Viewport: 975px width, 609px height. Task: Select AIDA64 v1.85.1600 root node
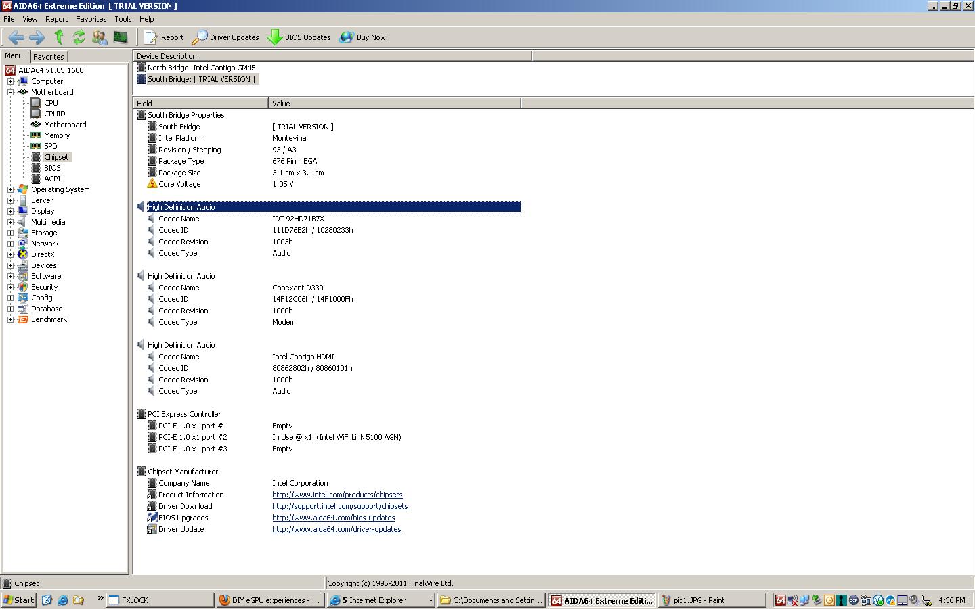(51, 70)
